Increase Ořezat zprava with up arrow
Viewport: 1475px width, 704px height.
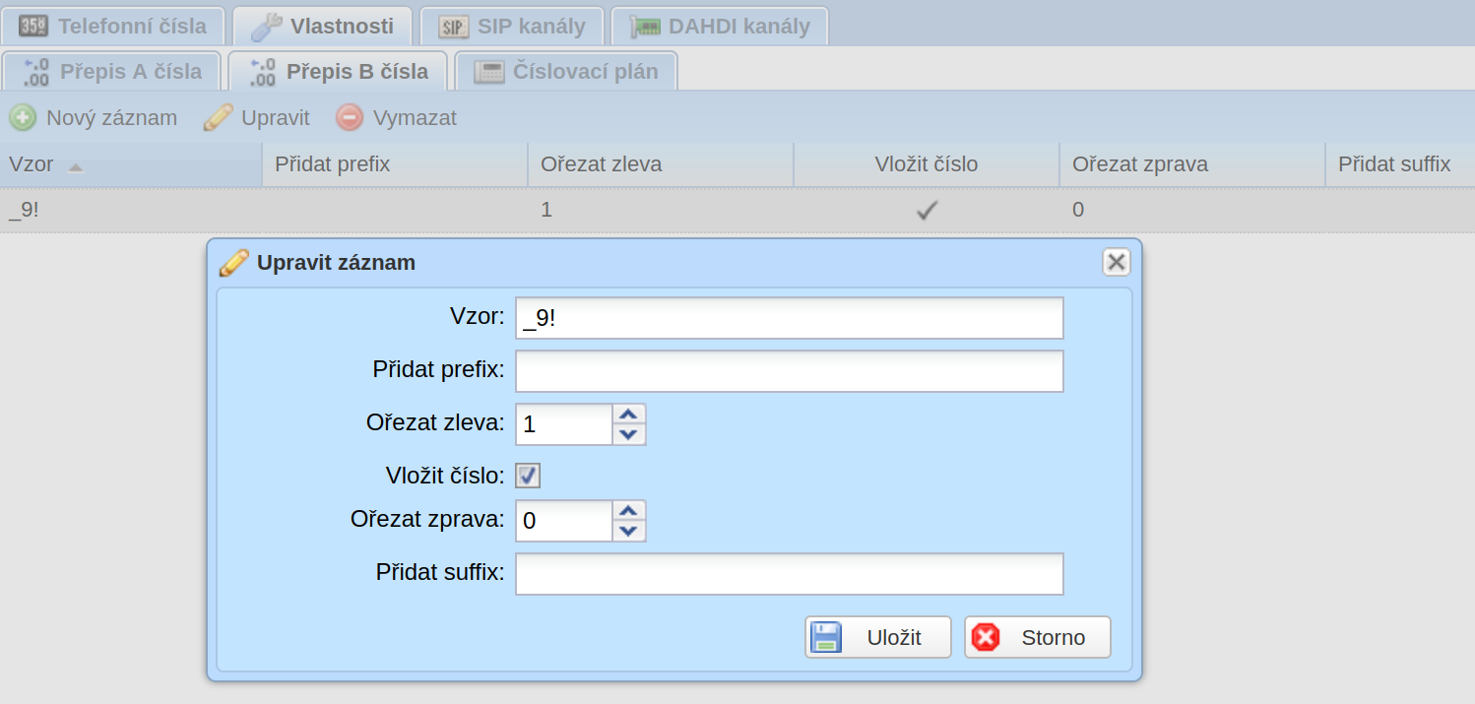pyautogui.click(x=629, y=510)
